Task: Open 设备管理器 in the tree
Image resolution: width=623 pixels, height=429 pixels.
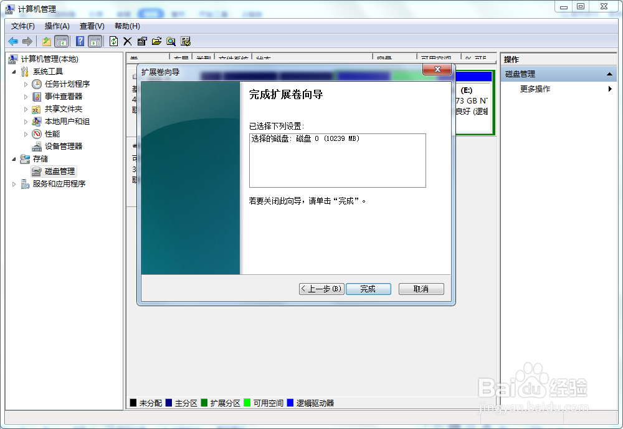Action: pyautogui.click(x=64, y=147)
